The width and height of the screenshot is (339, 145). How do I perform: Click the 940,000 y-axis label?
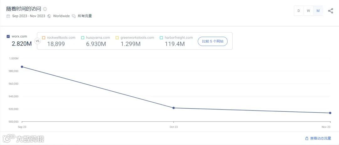(14, 96)
